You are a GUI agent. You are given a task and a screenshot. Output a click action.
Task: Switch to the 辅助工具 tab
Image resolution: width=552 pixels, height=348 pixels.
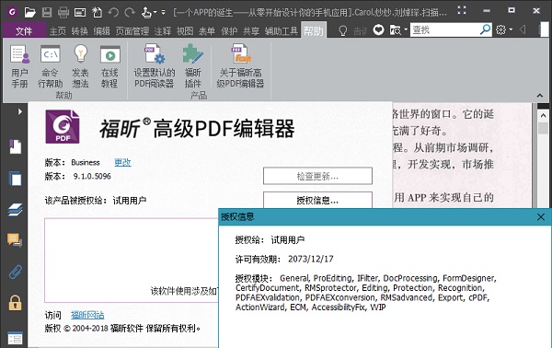click(x=281, y=31)
